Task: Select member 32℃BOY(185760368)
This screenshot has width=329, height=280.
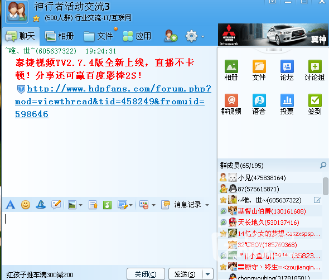Action: (270, 245)
